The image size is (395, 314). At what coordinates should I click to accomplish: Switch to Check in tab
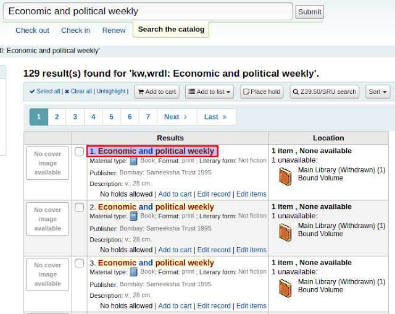[x=75, y=30]
